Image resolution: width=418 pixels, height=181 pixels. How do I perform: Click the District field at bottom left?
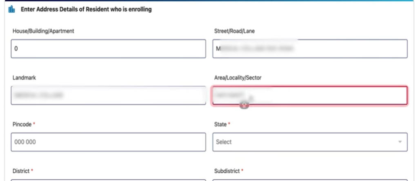click(108, 179)
